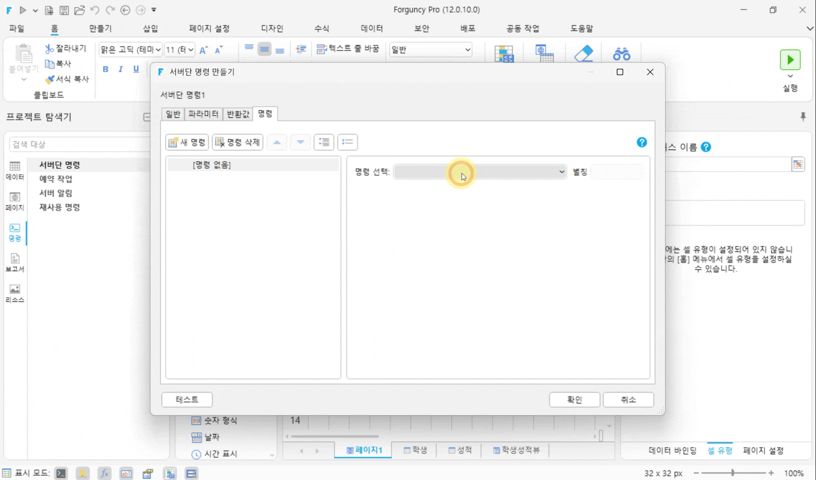816x480 pixels.
Task: Click the collapse-all list icon in the command toolbar
Action: click(x=347, y=142)
